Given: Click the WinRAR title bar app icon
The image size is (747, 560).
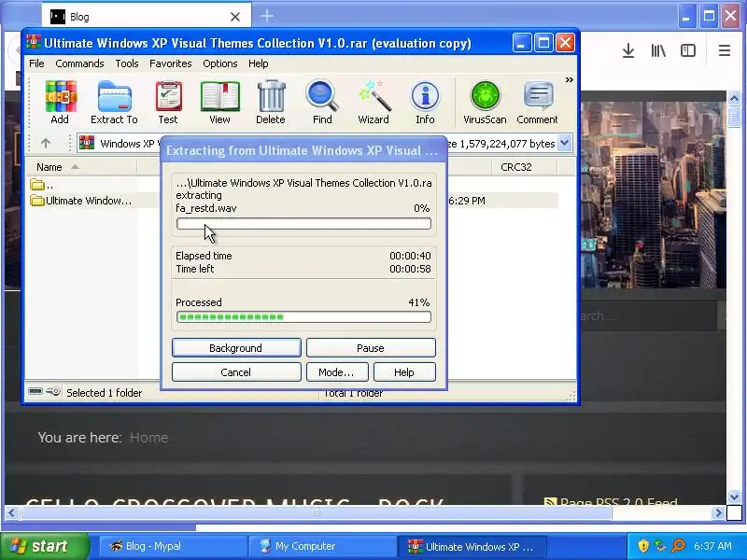Looking at the screenshot, I should [x=34, y=42].
